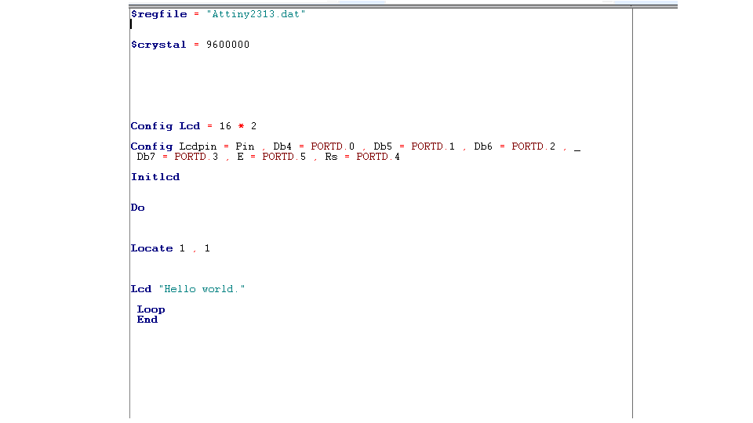The image size is (753, 423).
Task: Click the Db4 pin name
Action: 282,146
